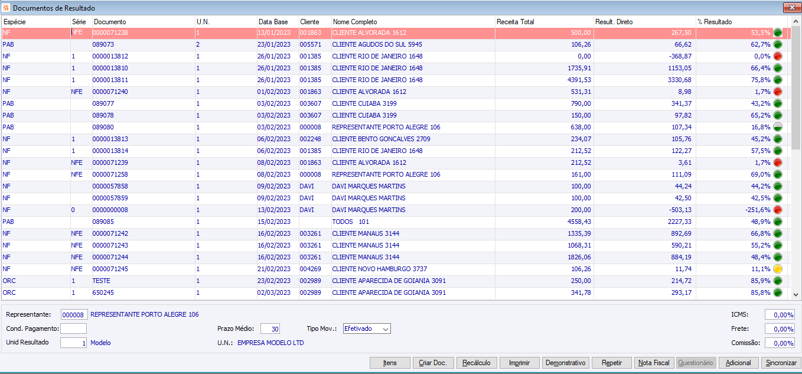Viewport: 802px width, 374px height.
Task: Click the CLIENTE CUIABA 3199 cell in row 089077
Action: point(412,103)
